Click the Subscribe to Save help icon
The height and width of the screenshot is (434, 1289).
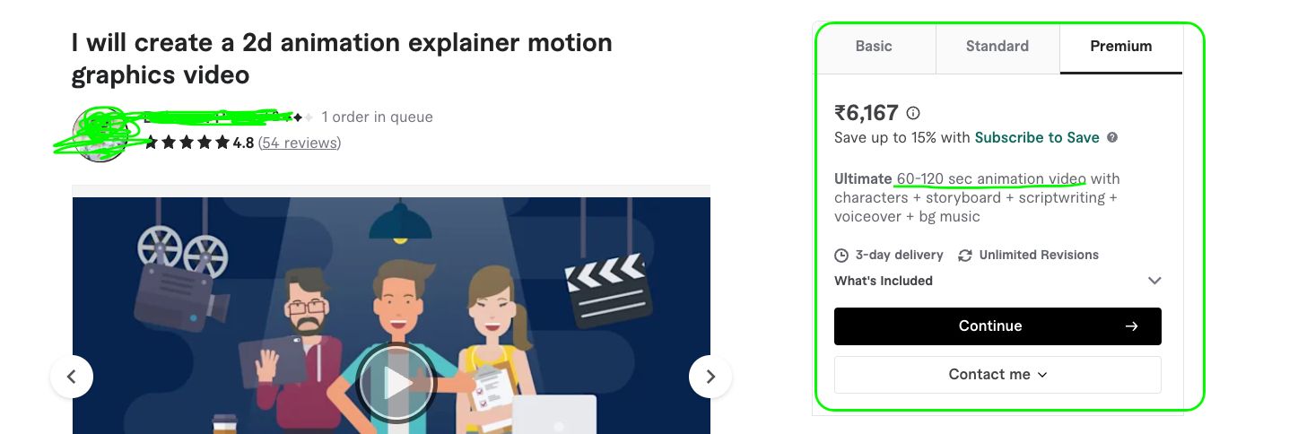[1112, 137]
